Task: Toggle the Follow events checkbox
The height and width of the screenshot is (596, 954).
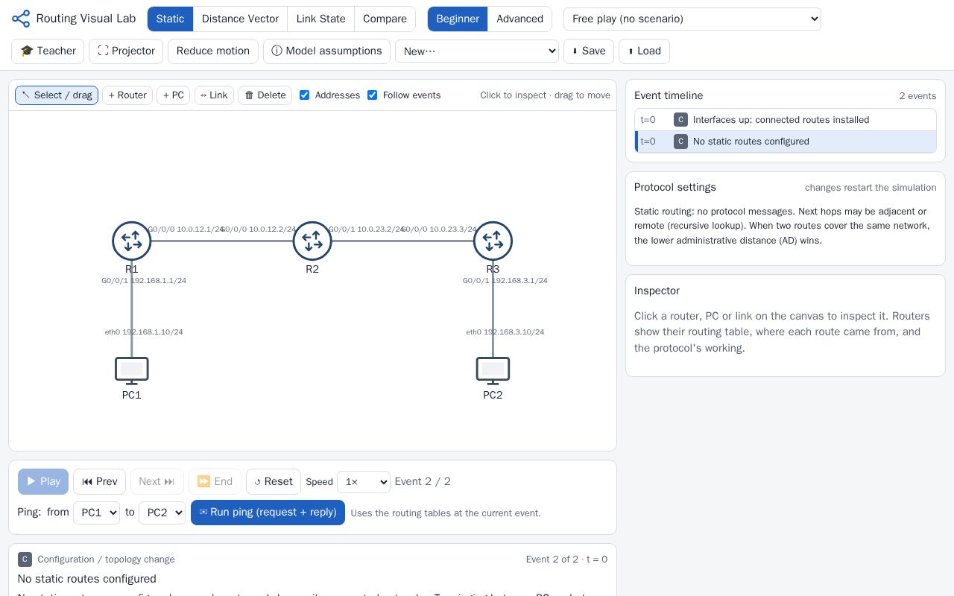Action: pyautogui.click(x=372, y=95)
